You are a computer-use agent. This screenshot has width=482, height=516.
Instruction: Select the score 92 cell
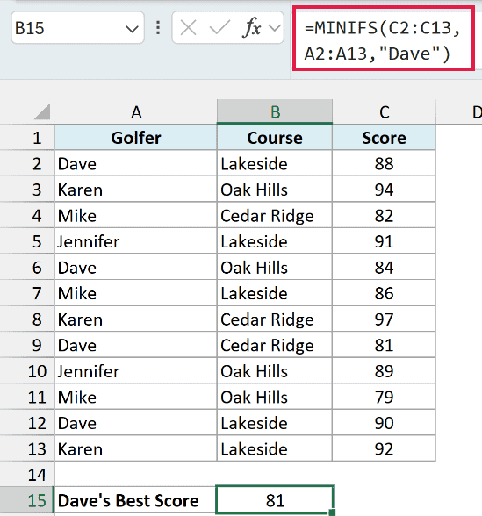(384, 449)
